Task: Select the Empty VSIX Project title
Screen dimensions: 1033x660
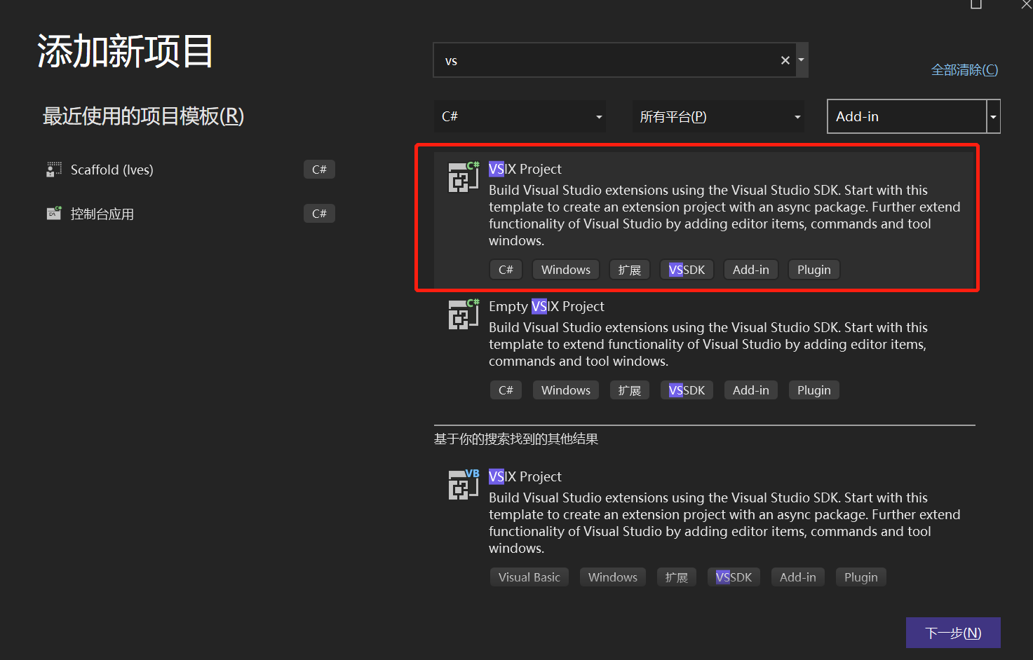Action: (x=546, y=306)
